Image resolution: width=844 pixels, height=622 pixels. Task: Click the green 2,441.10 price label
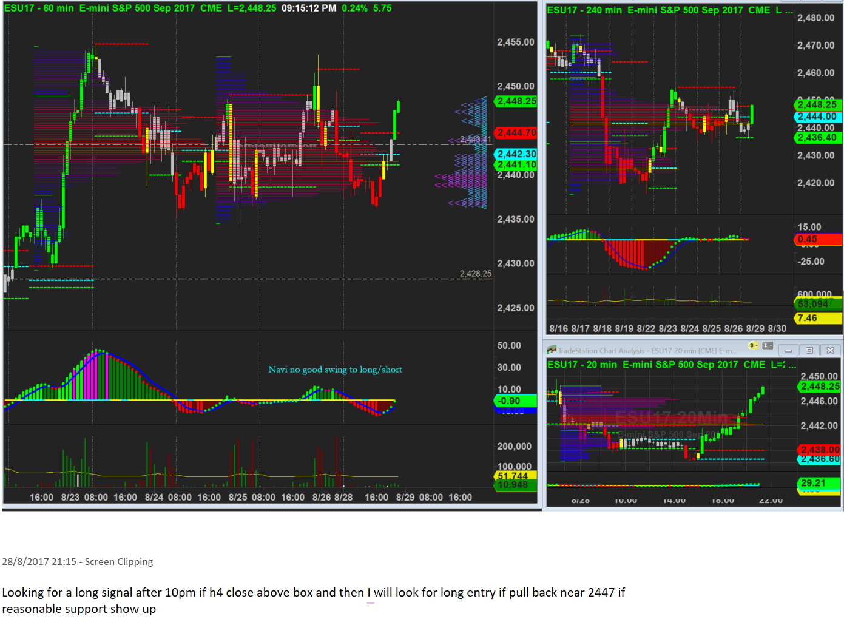pyautogui.click(x=516, y=164)
